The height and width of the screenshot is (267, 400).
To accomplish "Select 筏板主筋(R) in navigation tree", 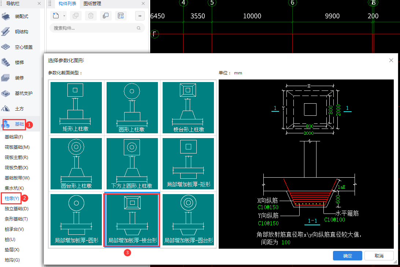I will tap(16, 157).
